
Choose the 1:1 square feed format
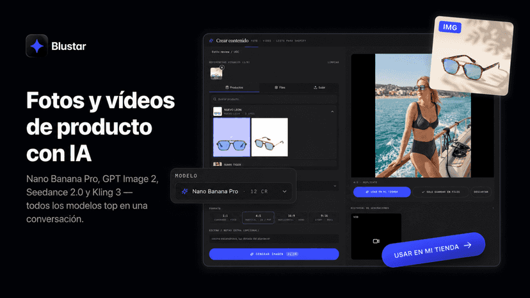pos(225,217)
